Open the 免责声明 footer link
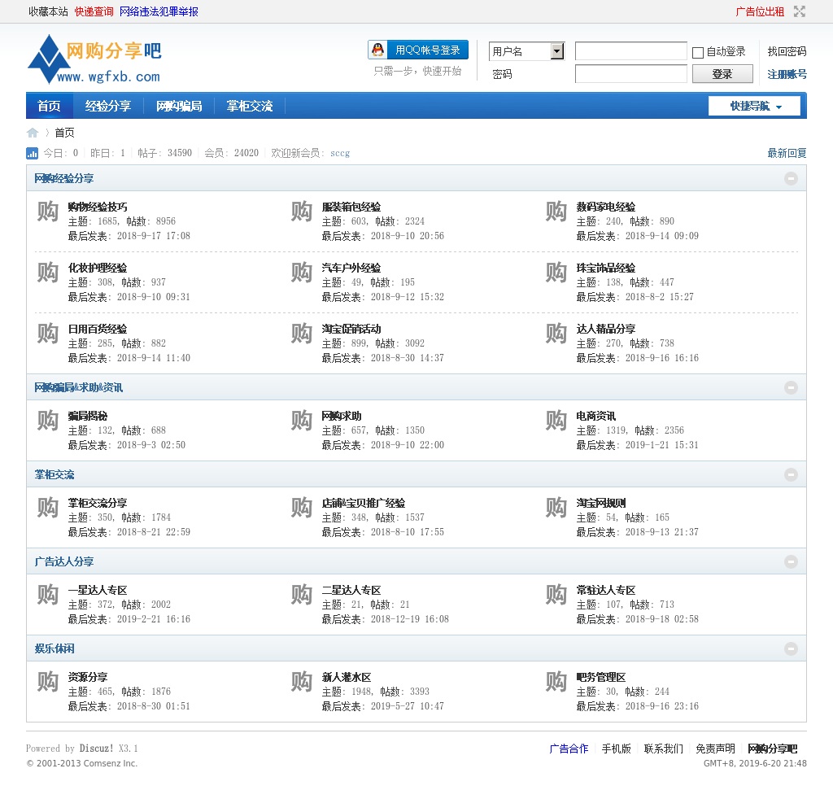 [x=716, y=749]
